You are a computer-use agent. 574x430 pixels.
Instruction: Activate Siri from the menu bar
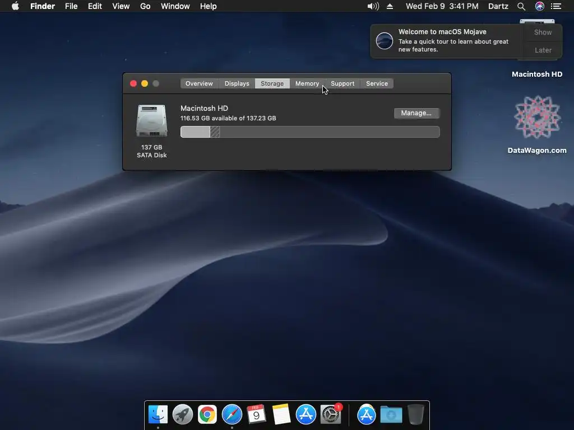(540, 6)
